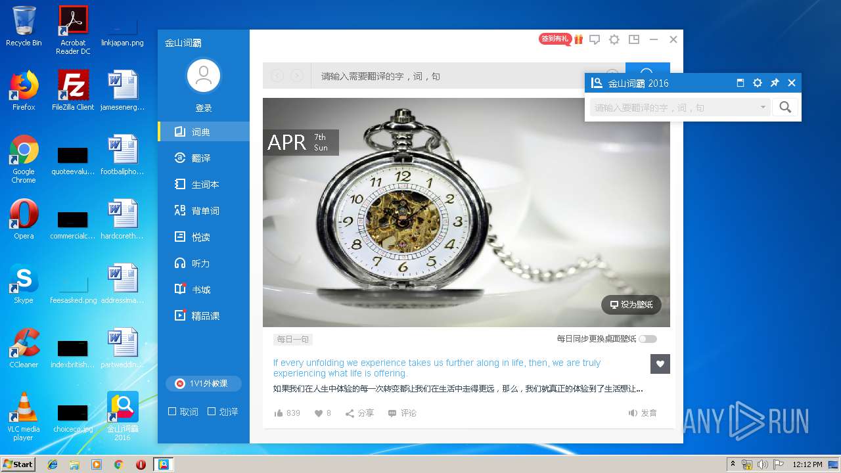Open the 背单词 word memorizing section
841x473 pixels.
pyautogui.click(x=204, y=211)
